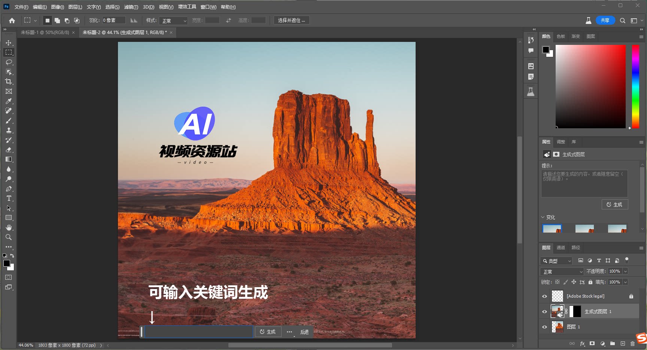Select the Eyedropper tool
The image size is (647, 350).
pyautogui.click(x=9, y=101)
